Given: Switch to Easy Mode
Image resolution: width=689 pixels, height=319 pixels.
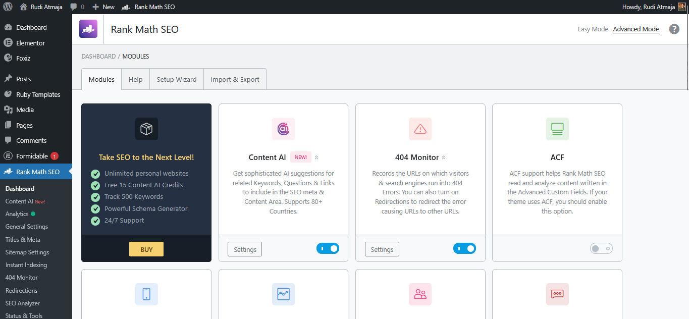Looking at the screenshot, I should (593, 29).
